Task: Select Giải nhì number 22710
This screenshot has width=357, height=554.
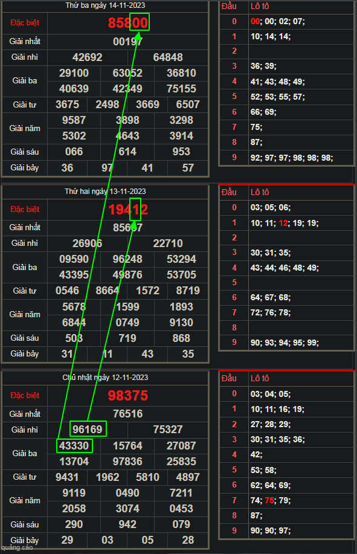Action: 168,243
